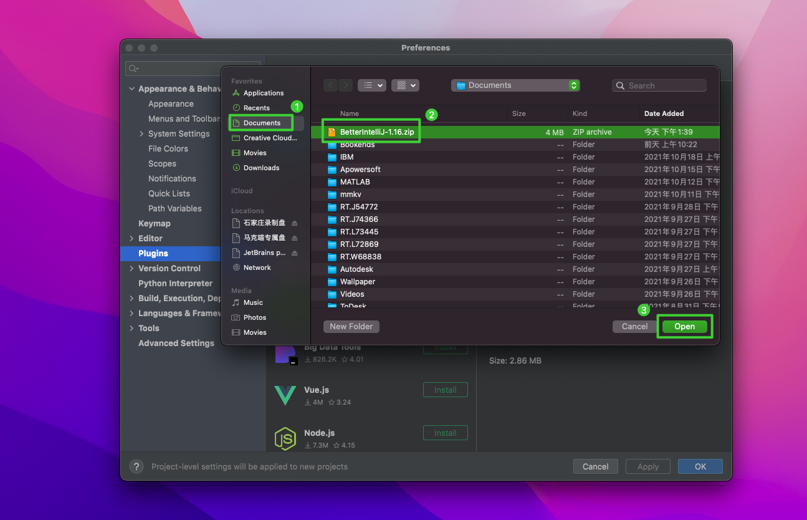Select Applications in Favorites sidebar

264,93
